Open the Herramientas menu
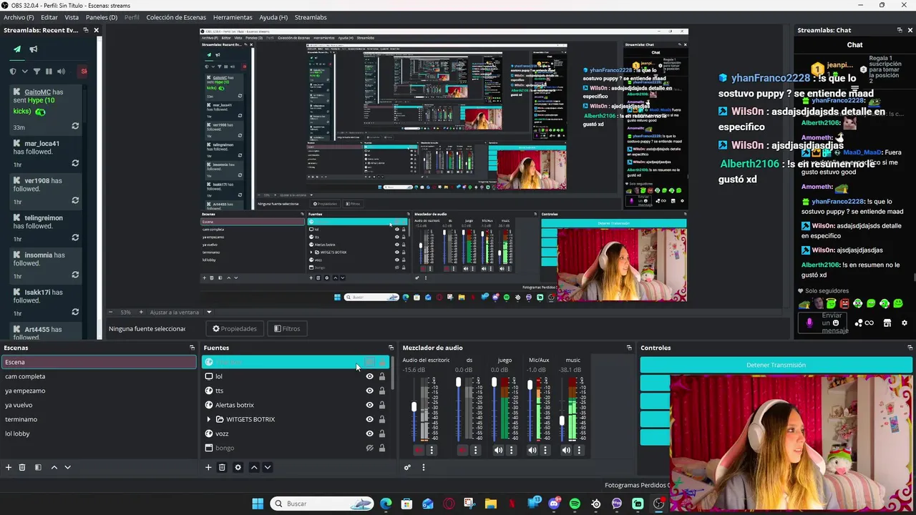916x515 pixels. coord(233,17)
